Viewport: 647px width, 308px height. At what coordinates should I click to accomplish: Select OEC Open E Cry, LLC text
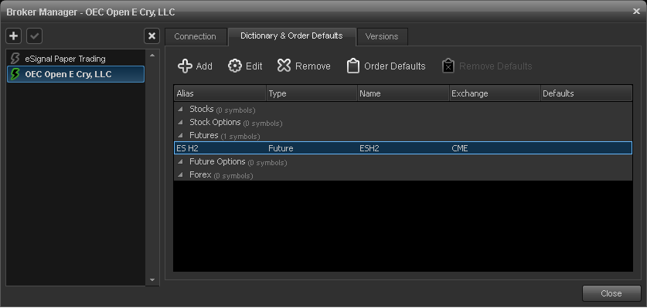(x=69, y=75)
